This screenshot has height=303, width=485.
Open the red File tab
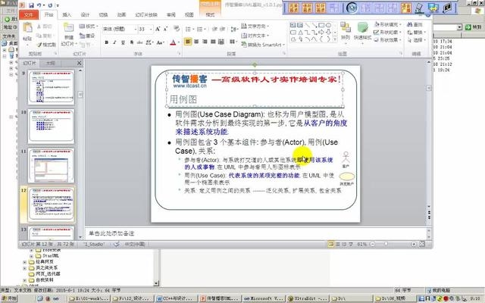point(29,14)
